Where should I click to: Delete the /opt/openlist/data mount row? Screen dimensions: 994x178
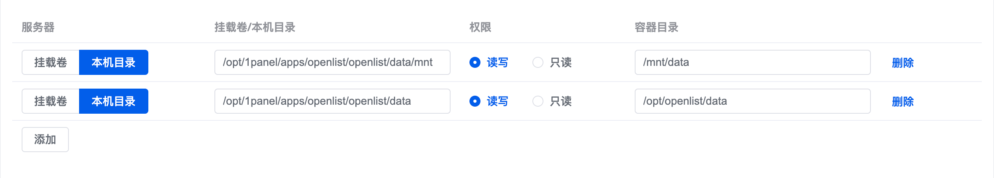[903, 102]
